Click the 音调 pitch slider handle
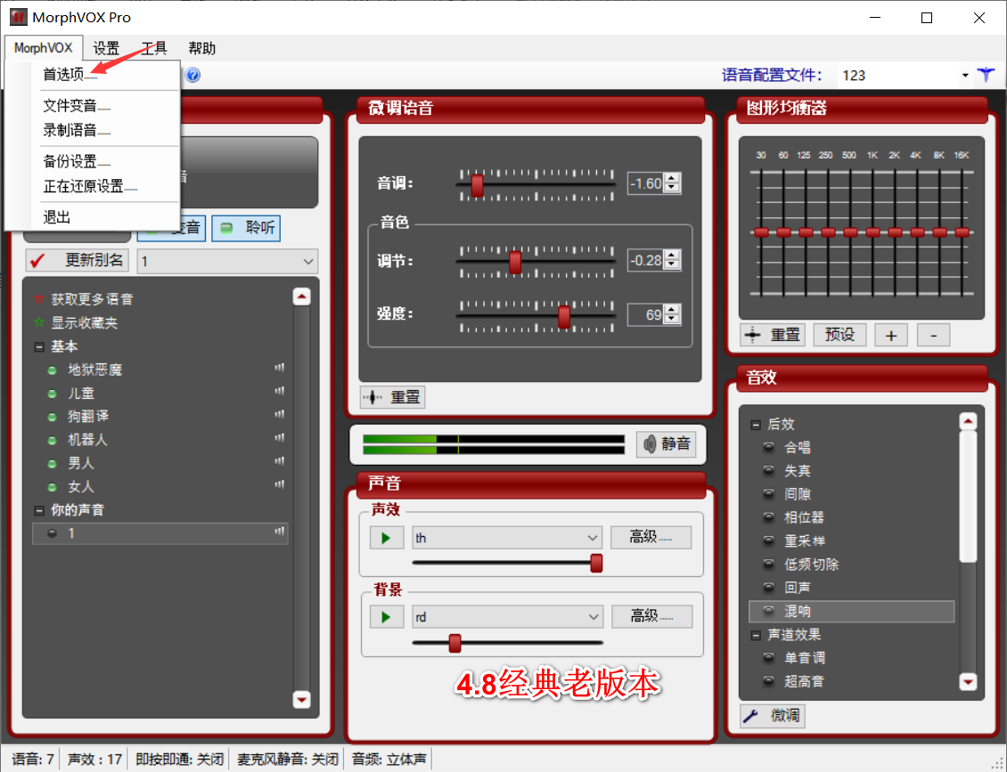Screen dimensions: 1007x772 click(x=477, y=185)
